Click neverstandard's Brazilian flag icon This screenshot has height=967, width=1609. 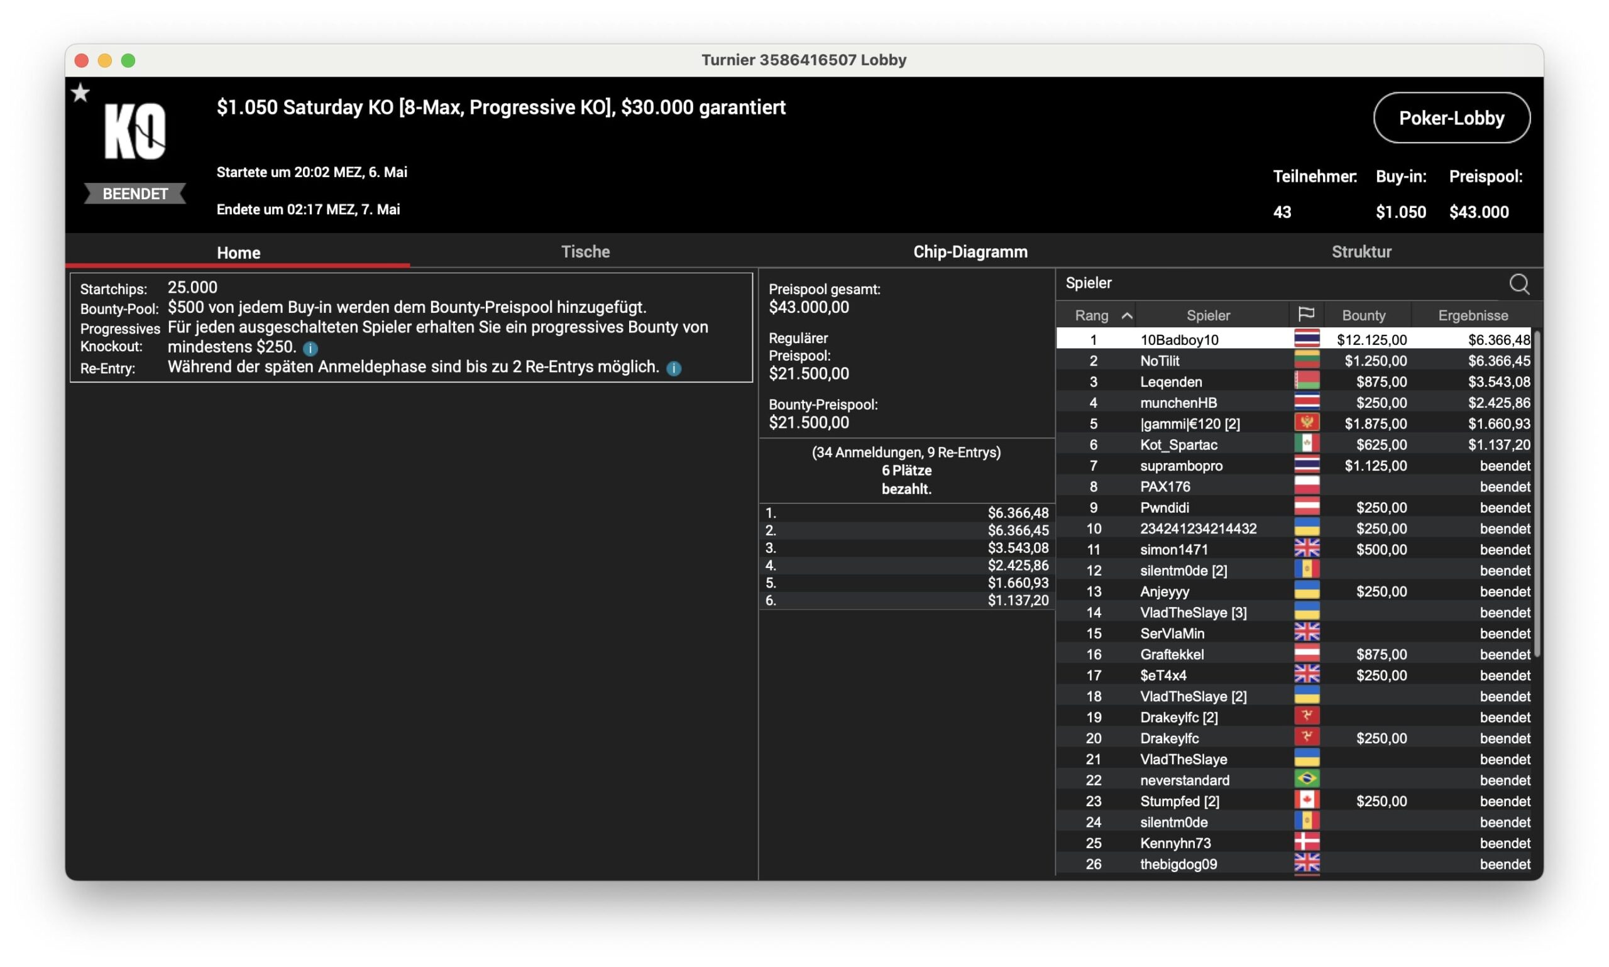click(x=1306, y=779)
